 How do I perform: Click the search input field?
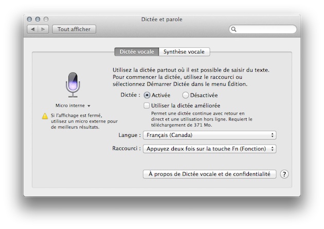[263, 29]
